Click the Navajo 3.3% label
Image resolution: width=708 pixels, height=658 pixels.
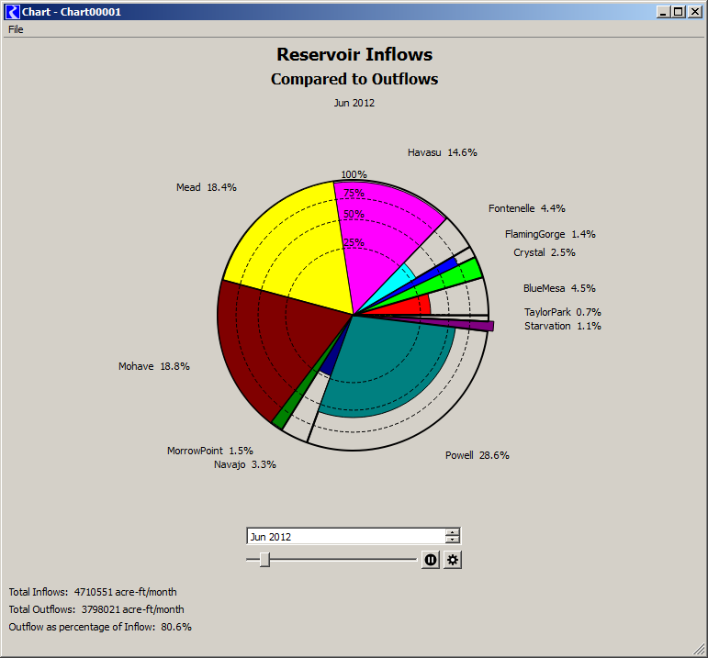(x=245, y=464)
